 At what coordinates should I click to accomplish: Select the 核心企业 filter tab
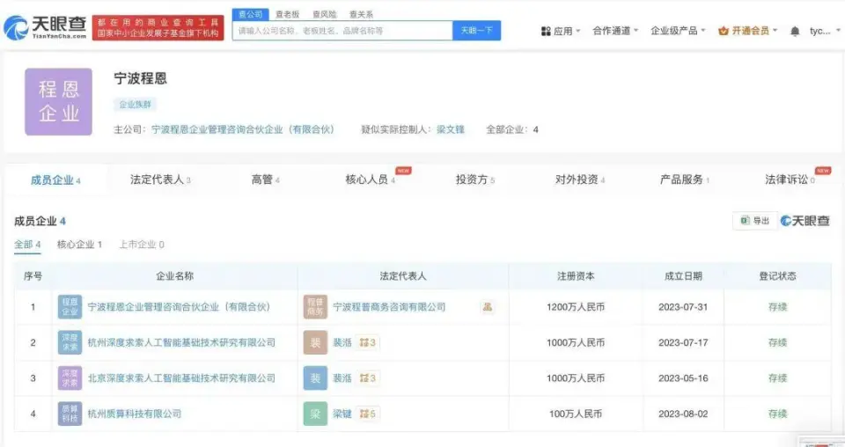point(79,245)
